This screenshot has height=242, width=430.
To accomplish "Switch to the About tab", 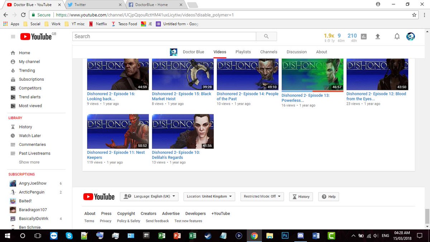I will pyautogui.click(x=321, y=52).
